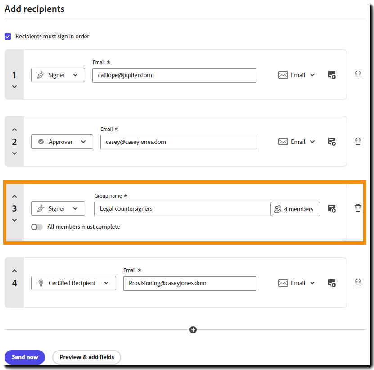Delete recipient 1 with trash icon
Viewport: 374px width, 370px height.
pos(358,75)
